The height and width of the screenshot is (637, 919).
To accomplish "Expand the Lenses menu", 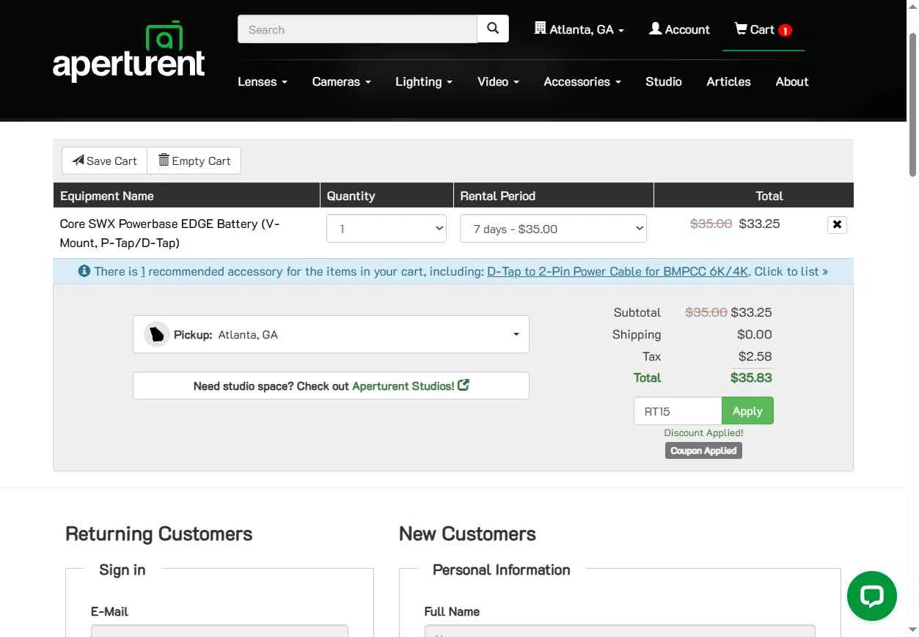I will (263, 81).
